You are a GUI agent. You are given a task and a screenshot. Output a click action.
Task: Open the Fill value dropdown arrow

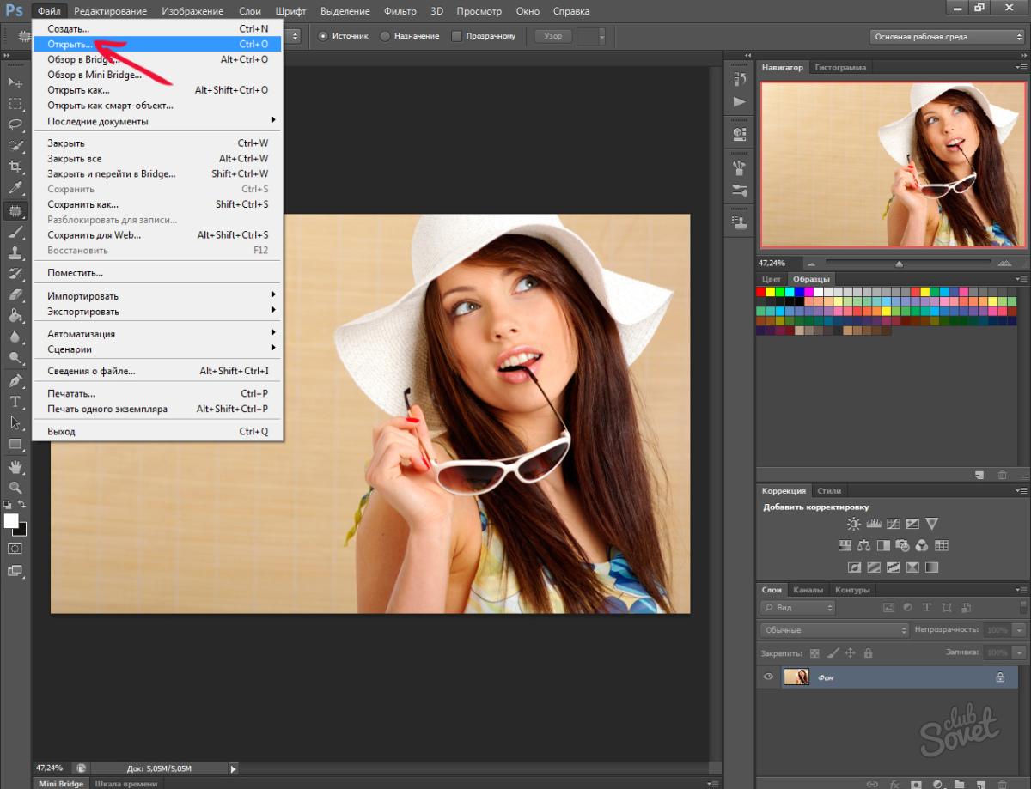1019,653
